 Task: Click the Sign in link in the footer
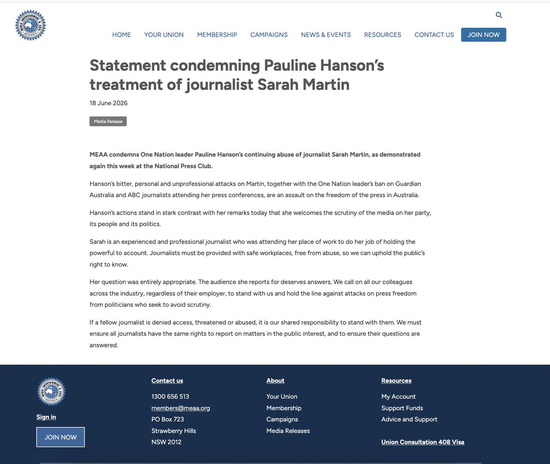tap(46, 417)
